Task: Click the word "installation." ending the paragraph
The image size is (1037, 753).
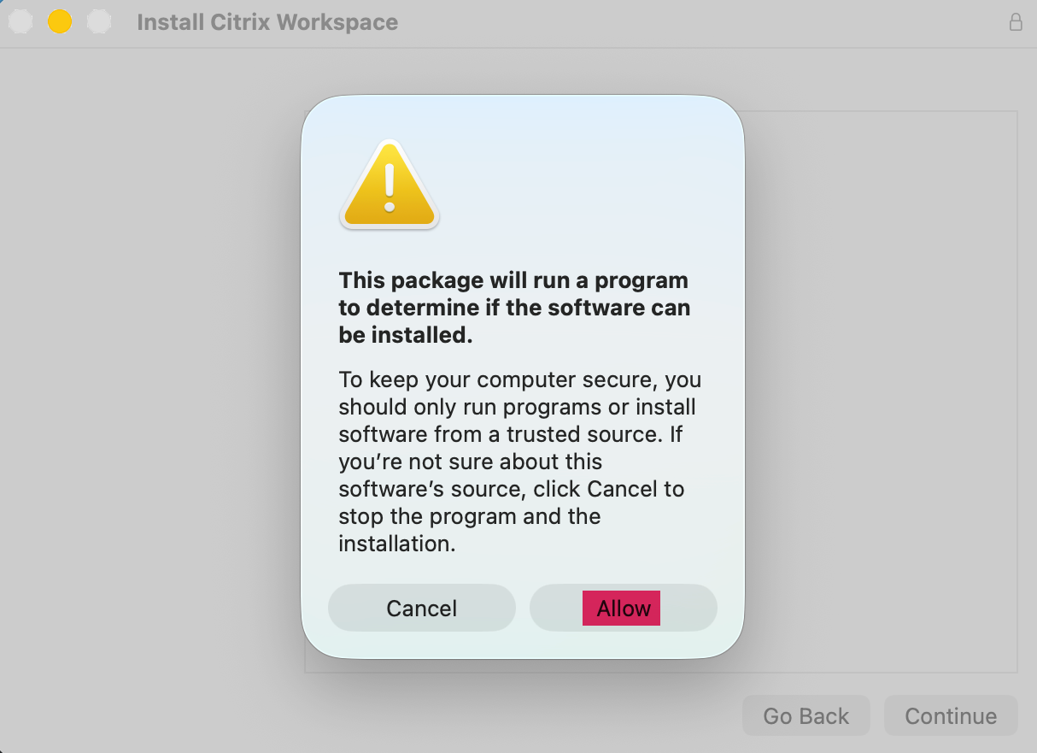Action: (396, 544)
